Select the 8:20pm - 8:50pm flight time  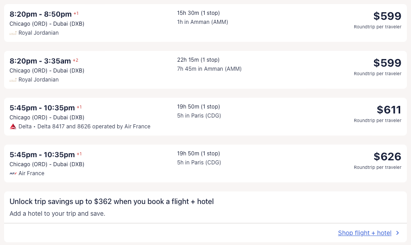click(x=41, y=14)
